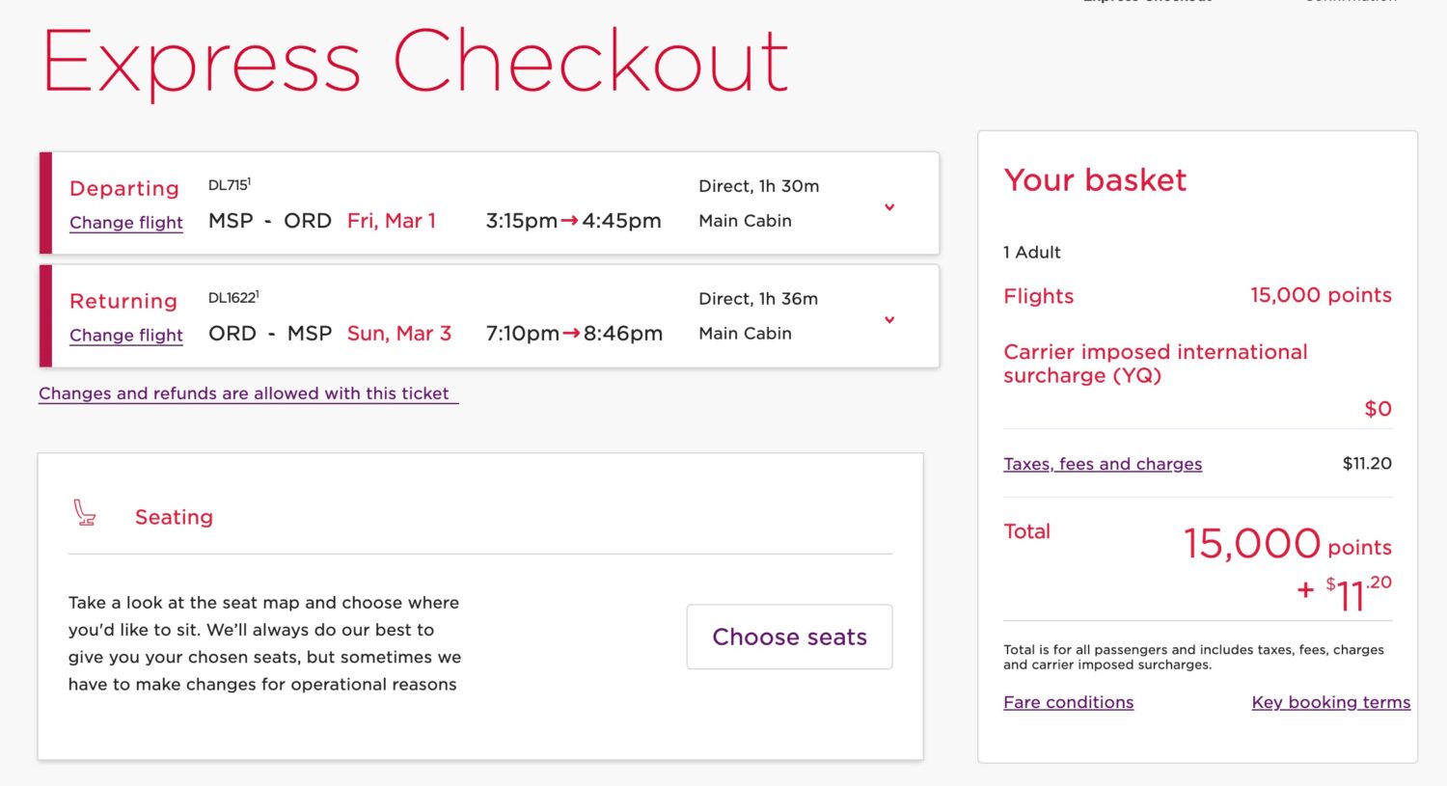Click the 15,000 points total in Your basket
1447x786 pixels.
1252,543
